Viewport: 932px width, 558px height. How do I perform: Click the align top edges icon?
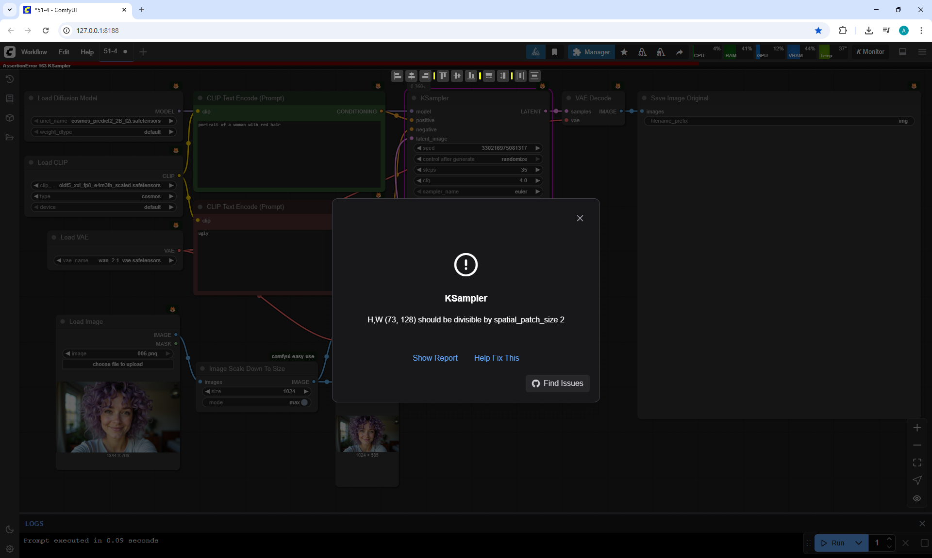[x=443, y=76]
